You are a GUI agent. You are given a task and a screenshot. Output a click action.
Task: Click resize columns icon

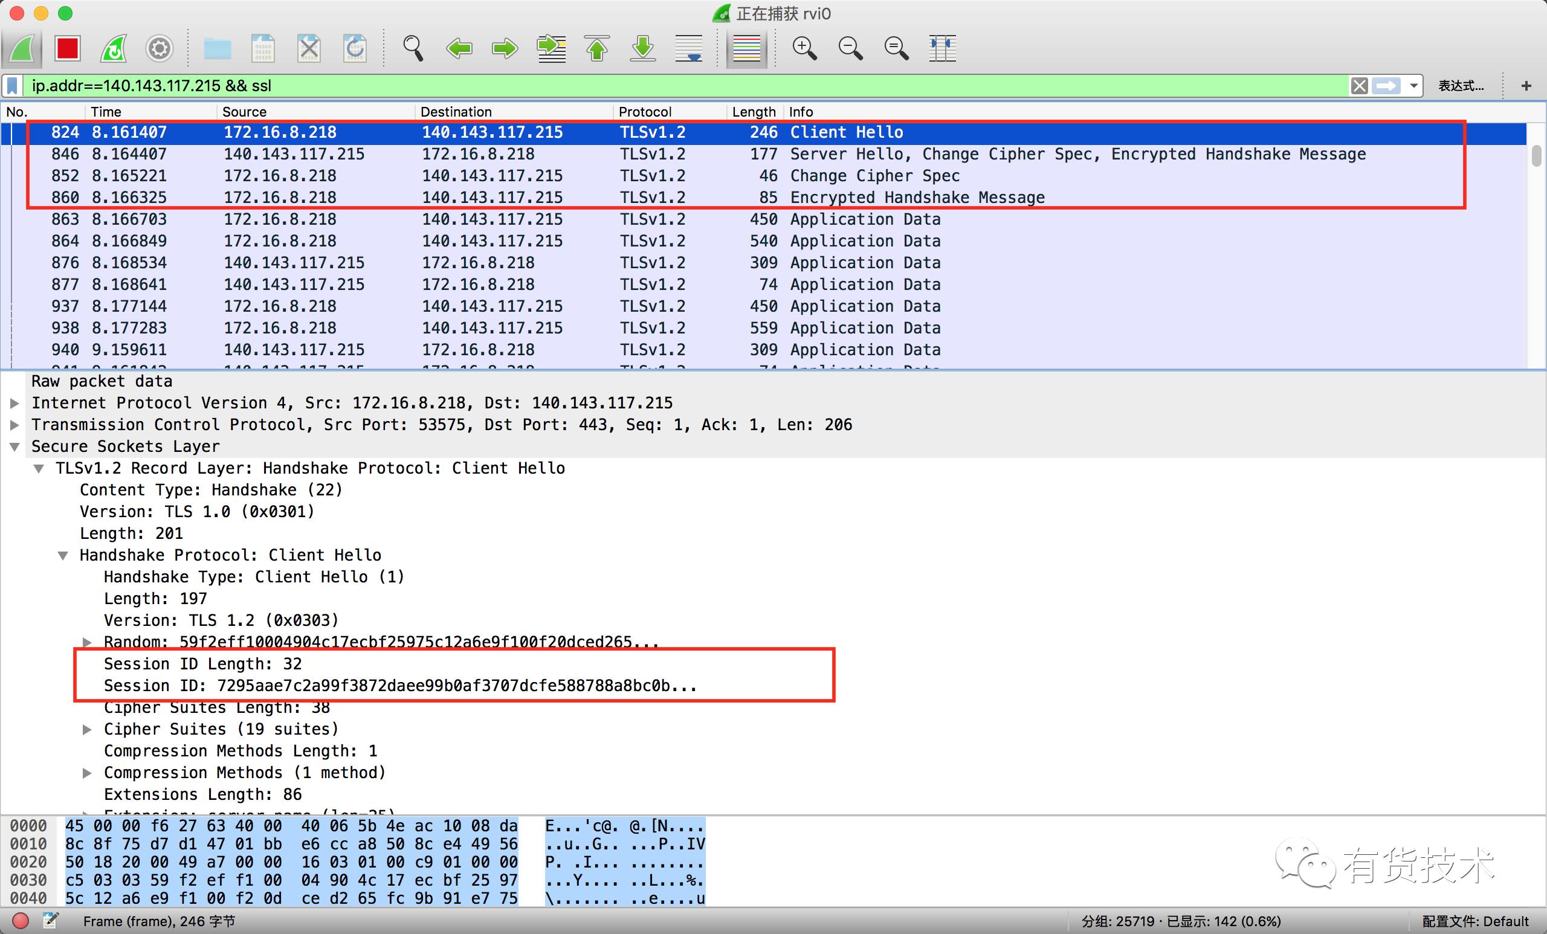[941, 48]
